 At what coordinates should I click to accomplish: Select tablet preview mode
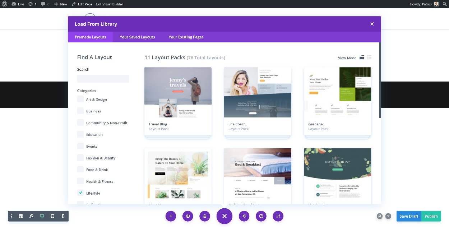pyautogui.click(x=52, y=216)
